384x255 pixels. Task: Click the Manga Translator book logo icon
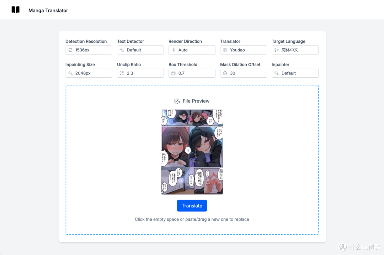coord(16,10)
